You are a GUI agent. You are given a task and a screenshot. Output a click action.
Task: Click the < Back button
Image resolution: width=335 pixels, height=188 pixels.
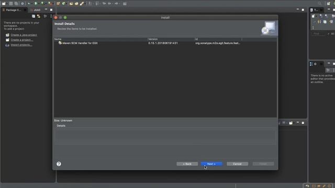[x=187, y=164]
